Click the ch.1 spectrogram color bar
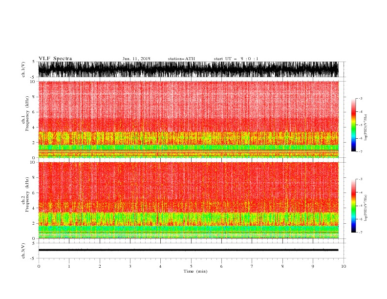The height and width of the screenshot is (299, 387). (x=353, y=125)
